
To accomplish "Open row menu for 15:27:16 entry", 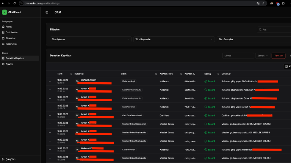I will tap(50, 90).
